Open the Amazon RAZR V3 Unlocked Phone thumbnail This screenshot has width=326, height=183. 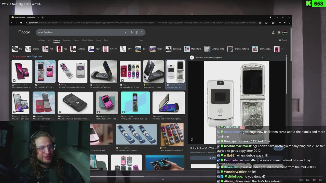point(75,103)
